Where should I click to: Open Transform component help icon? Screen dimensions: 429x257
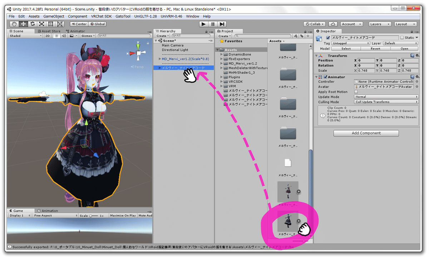412,56
